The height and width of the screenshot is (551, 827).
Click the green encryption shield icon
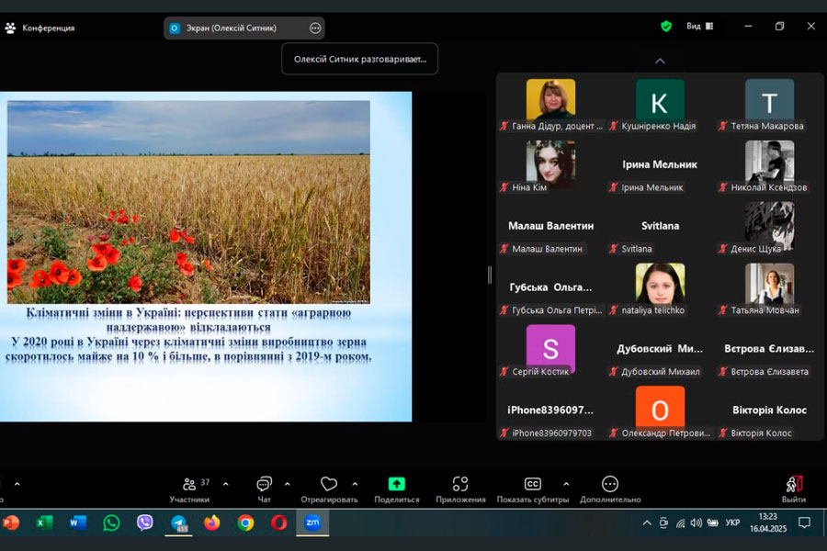point(666,27)
